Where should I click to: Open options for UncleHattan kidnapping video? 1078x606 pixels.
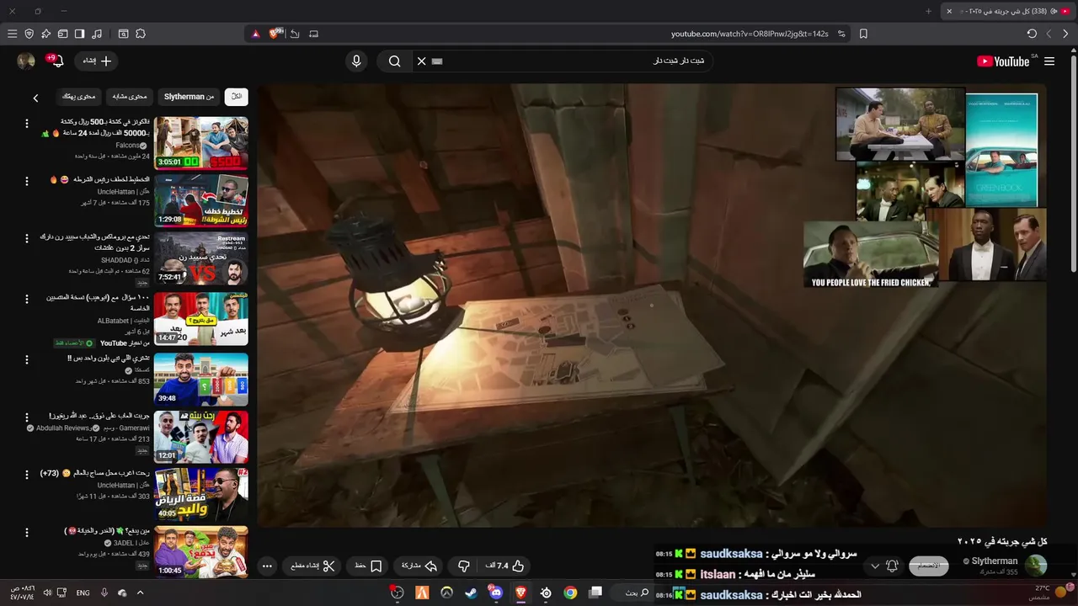click(27, 180)
